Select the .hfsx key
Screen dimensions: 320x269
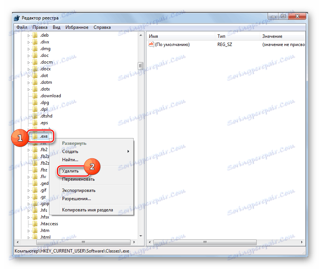point(45,217)
